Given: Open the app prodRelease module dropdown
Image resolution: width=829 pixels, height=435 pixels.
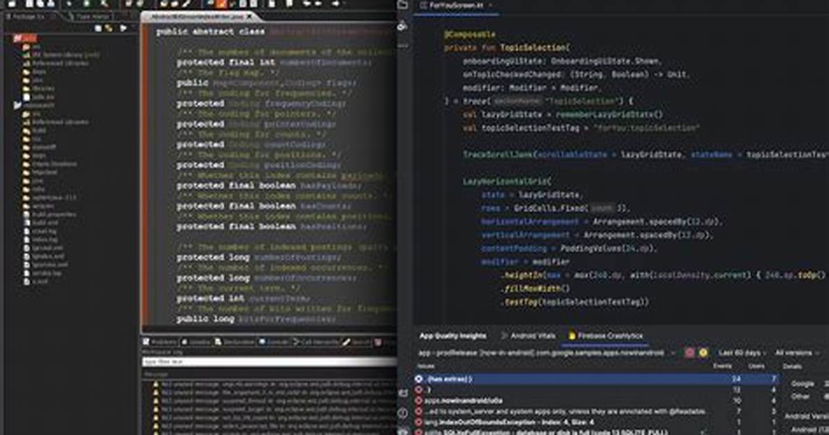Looking at the screenshot, I should click(x=547, y=353).
